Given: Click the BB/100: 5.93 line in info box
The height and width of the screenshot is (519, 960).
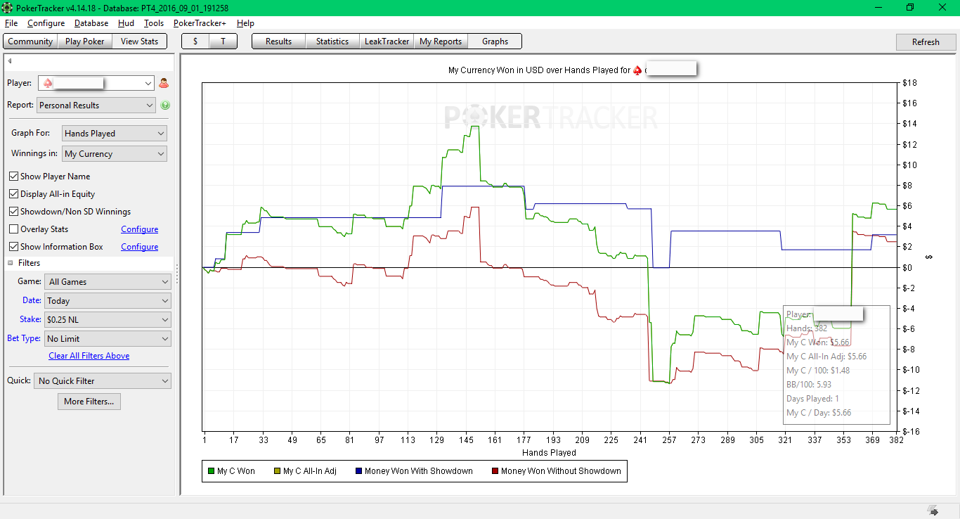Looking at the screenshot, I should (809, 385).
